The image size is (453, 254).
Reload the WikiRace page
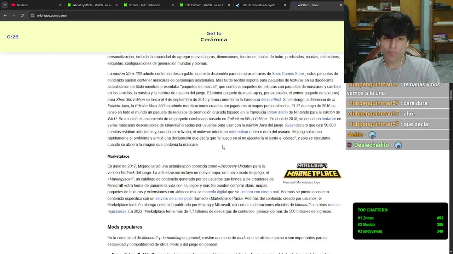pyautogui.click(x=22, y=16)
